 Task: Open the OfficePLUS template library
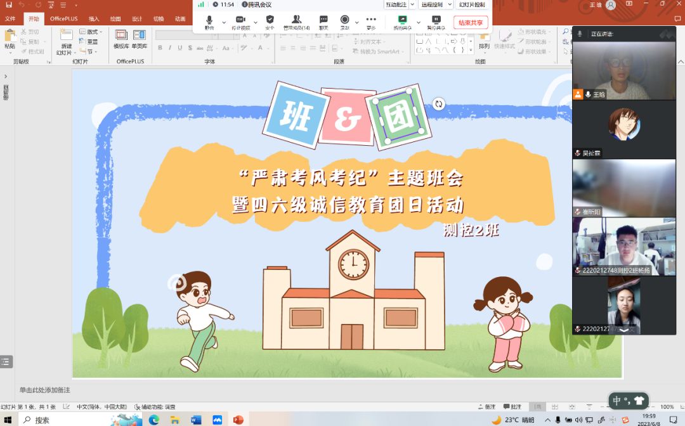[x=121, y=39]
